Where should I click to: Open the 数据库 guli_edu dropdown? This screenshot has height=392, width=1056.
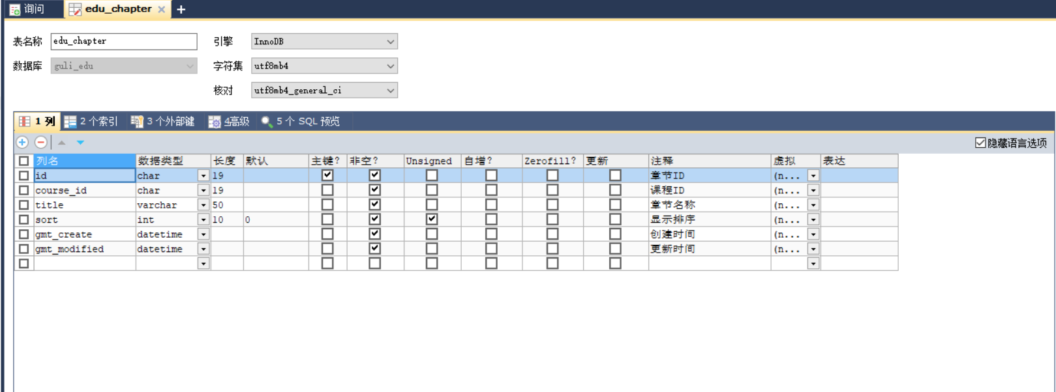click(x=124, y=66)
